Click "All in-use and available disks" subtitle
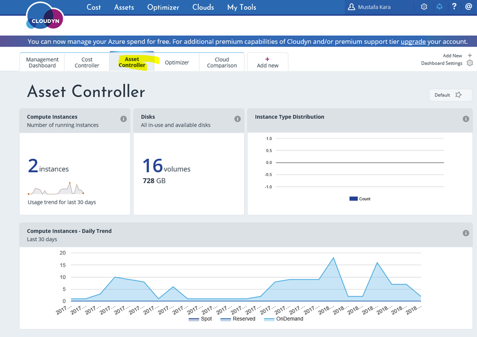477x337 pixels. [176, 125]
